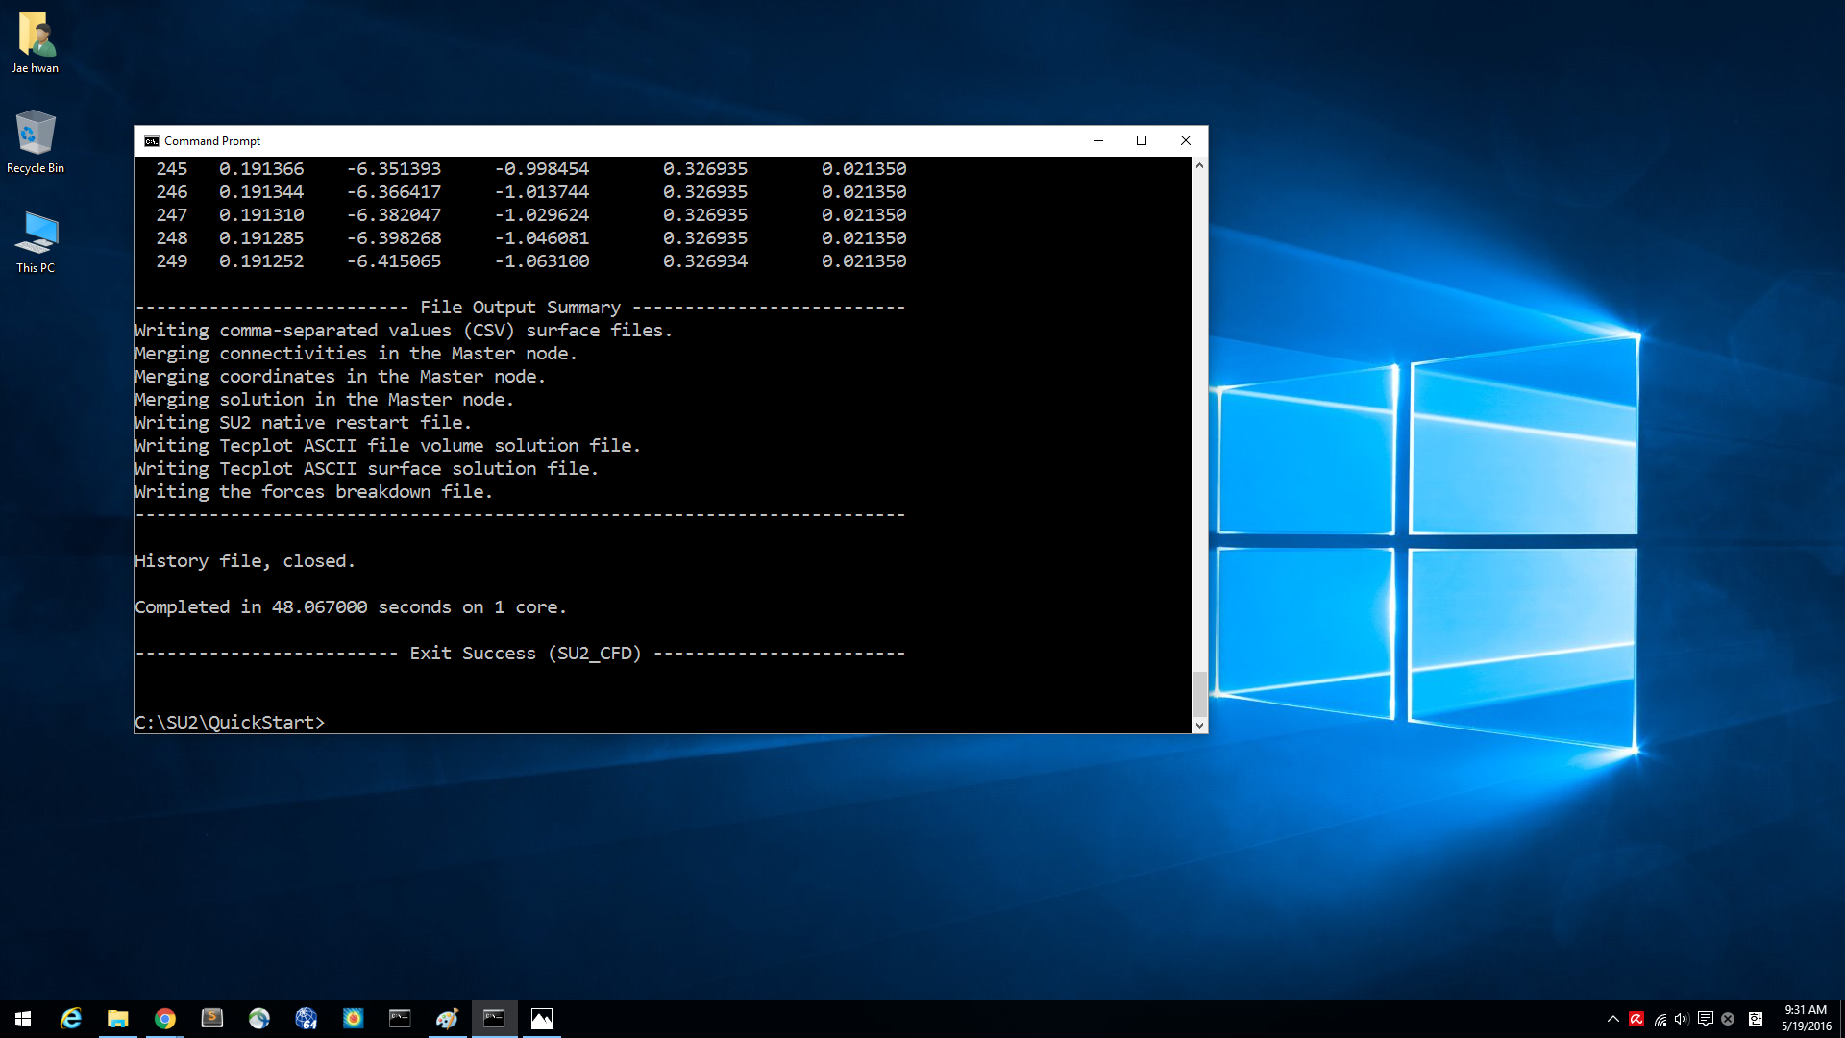Screen dimensions: 1845x1038
Task: Click the Show desktop sliver at taskbar end
Action: point(1841,1019)
